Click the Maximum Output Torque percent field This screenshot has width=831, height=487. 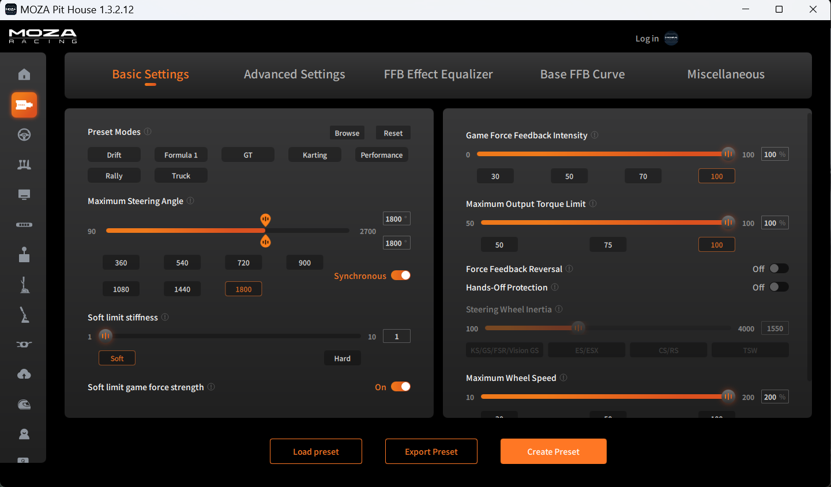(775, 223)
